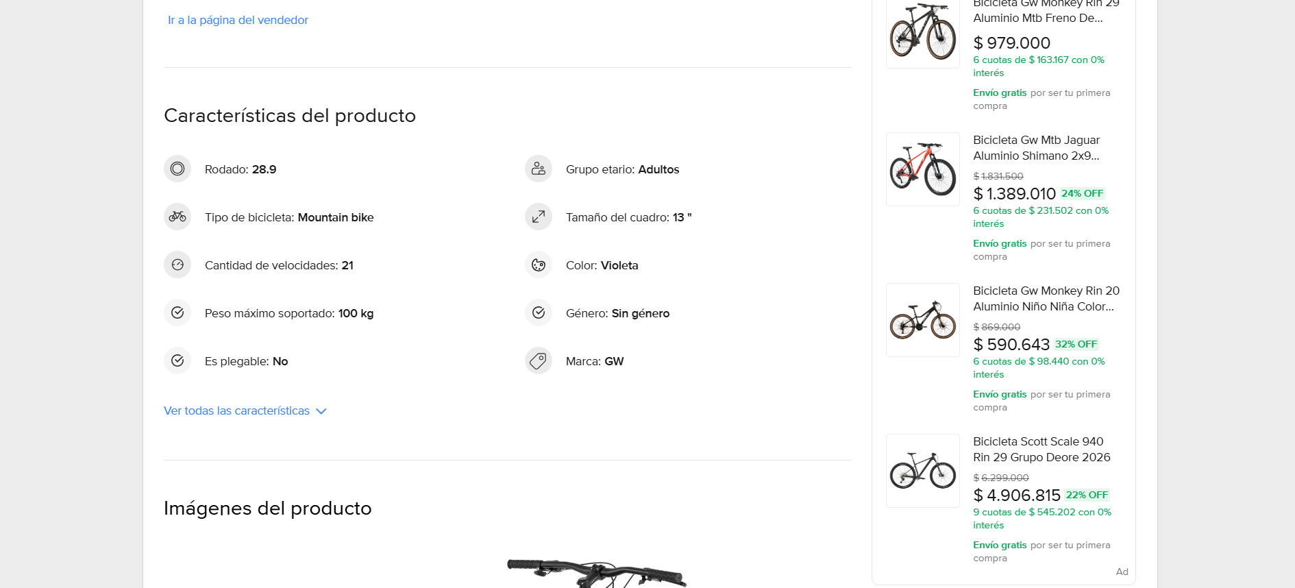1295x588 pixels.
Task: Click the Peso máximo soportado check icon
Action: point(177,313)
